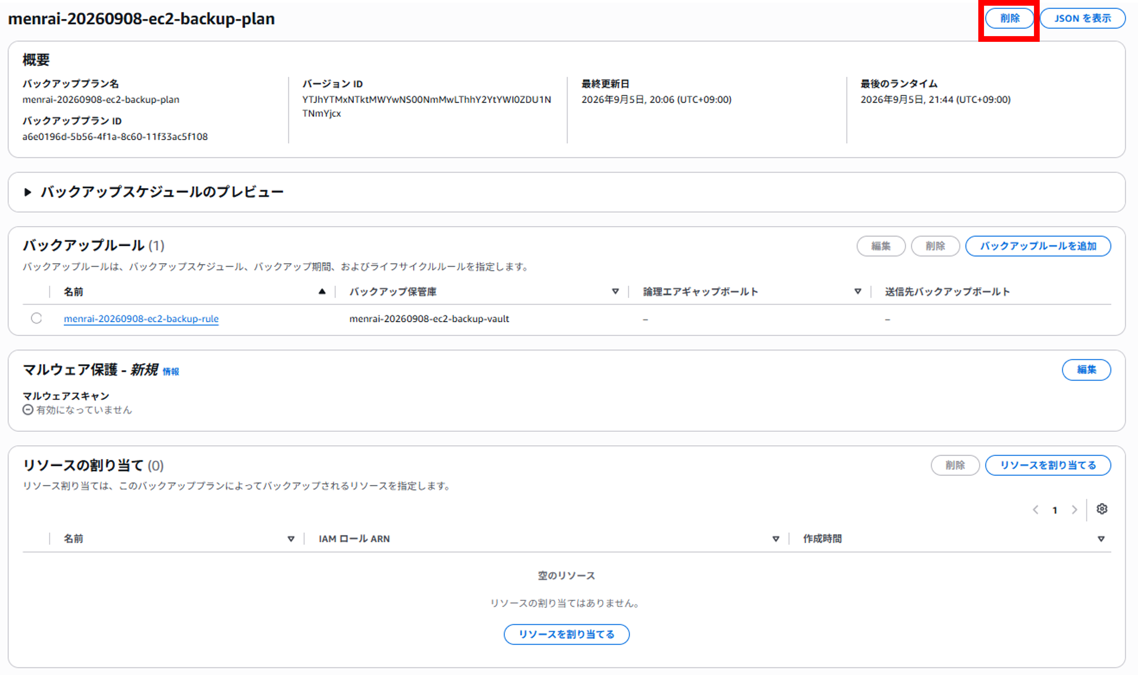The image size is (1138, 675).
Task: Open the resource table settings gear
Action: [1101, 509]
